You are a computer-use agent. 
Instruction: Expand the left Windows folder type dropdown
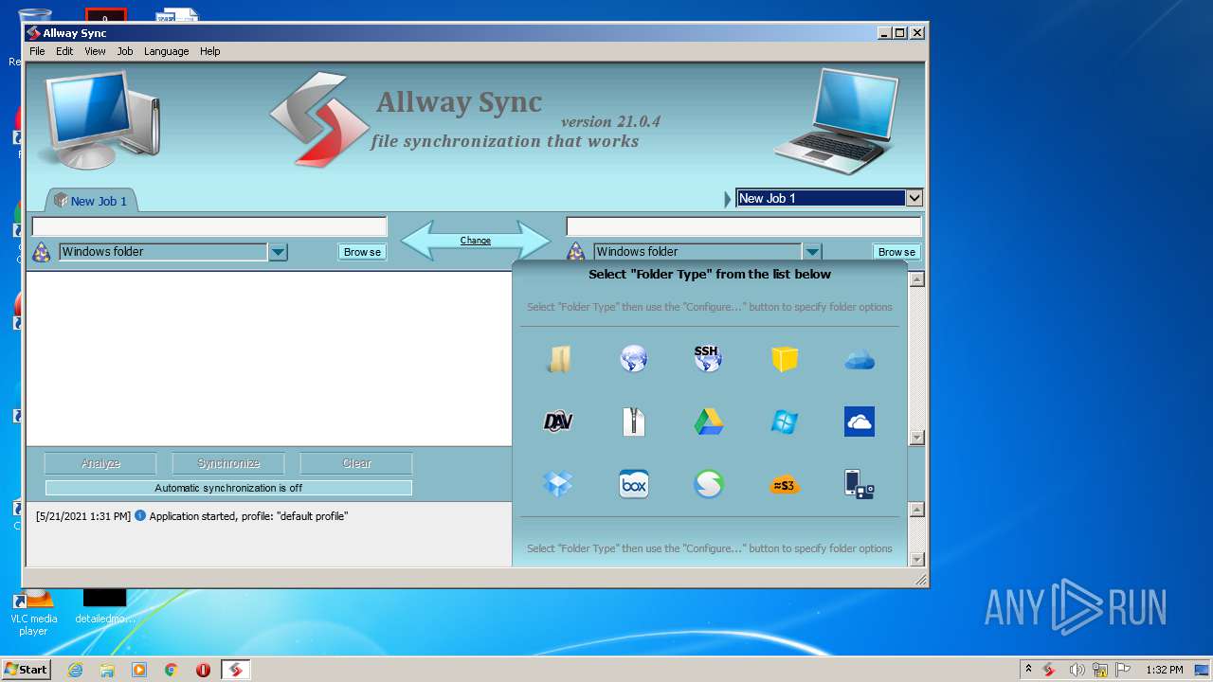tap(278, 252)
